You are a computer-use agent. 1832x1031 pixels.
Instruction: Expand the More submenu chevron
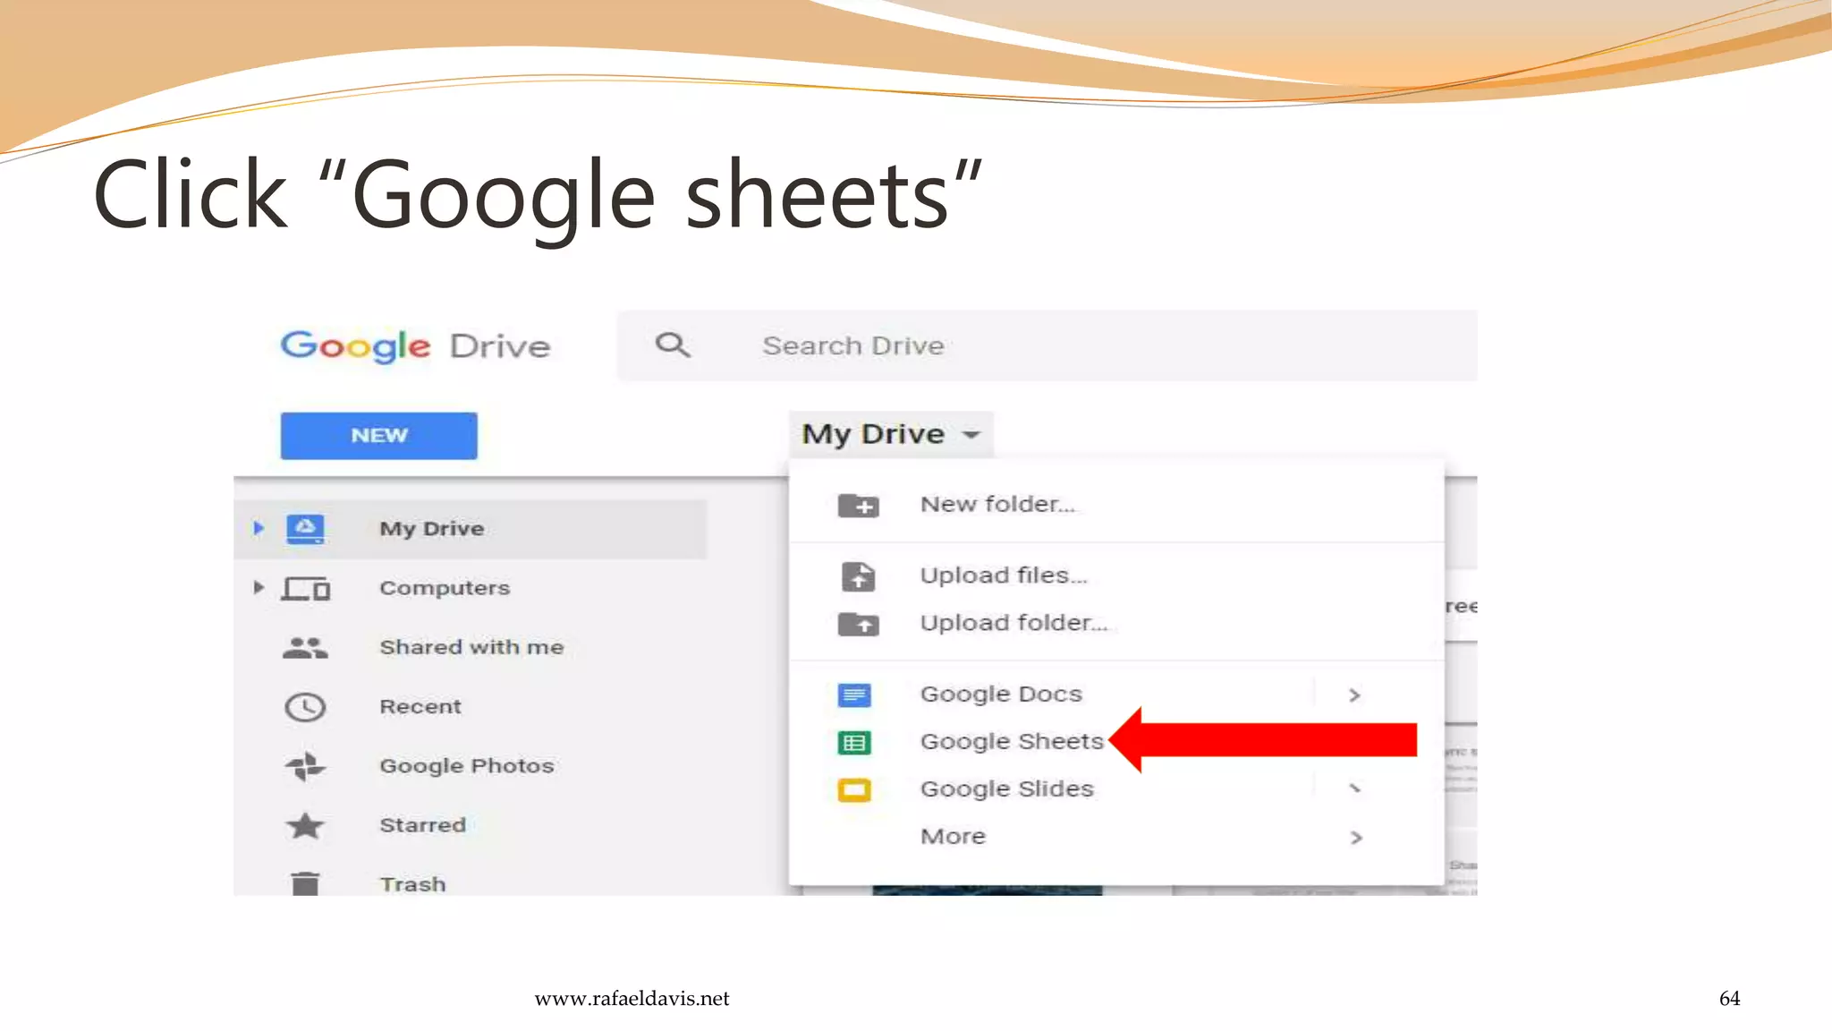1356,838
